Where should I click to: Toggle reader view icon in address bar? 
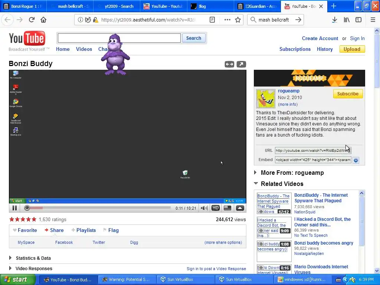tap(212, 20)
